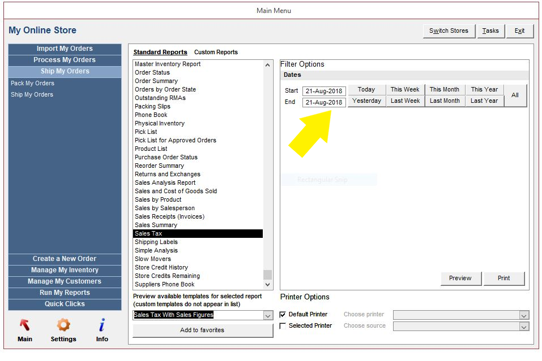Set dates to This Week
Viewport: 542px width, 361px height.
click(x=405, y=90)
